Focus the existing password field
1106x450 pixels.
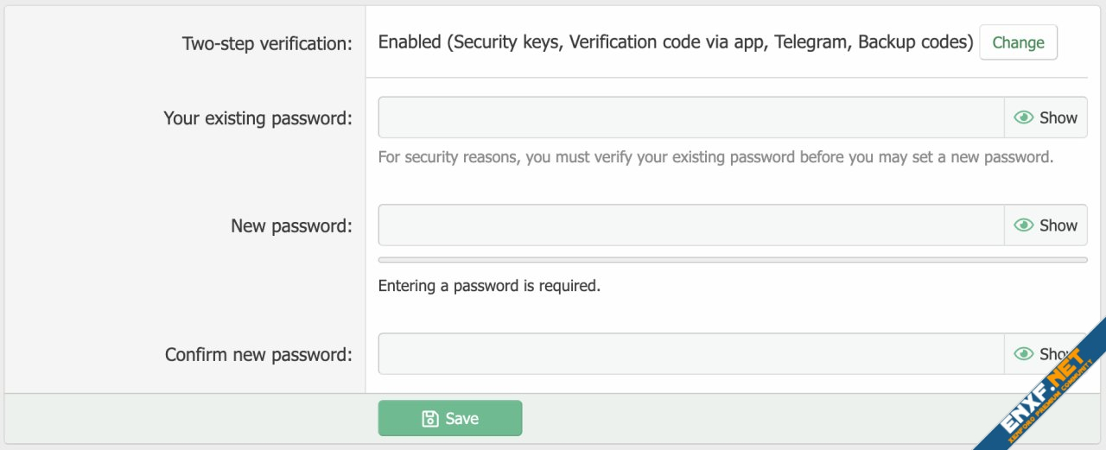[x=690, y=117]
